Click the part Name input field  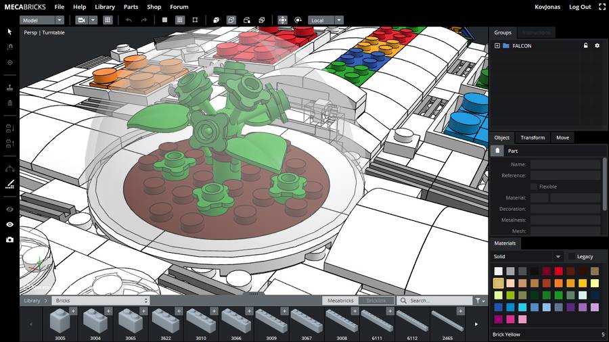click(566, 164)
